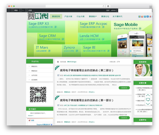Go to the 赛捷客户 navigation item

point(93,16)
